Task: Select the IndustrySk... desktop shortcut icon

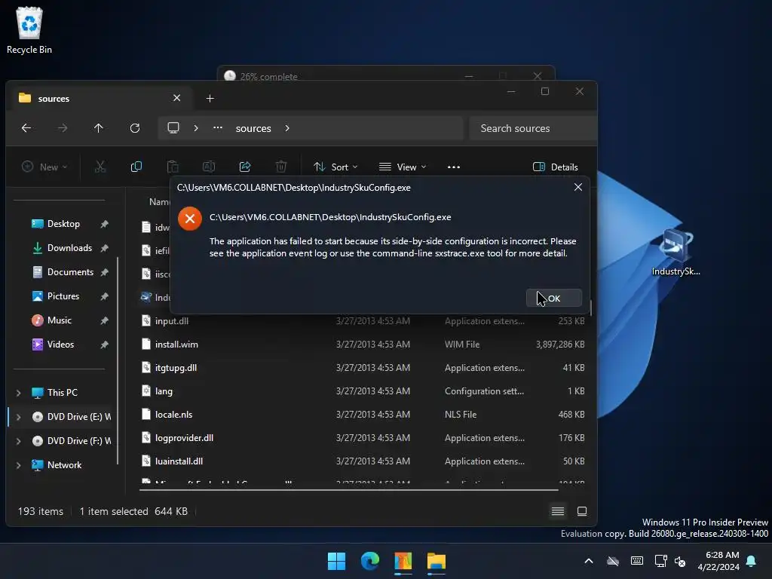Action: pos(675,253)
